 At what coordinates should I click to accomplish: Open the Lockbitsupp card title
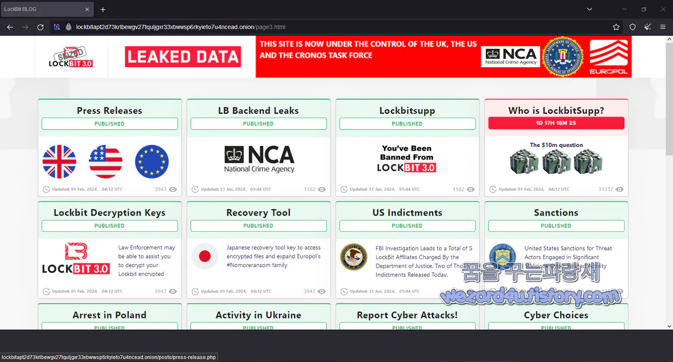pos(407,111)
